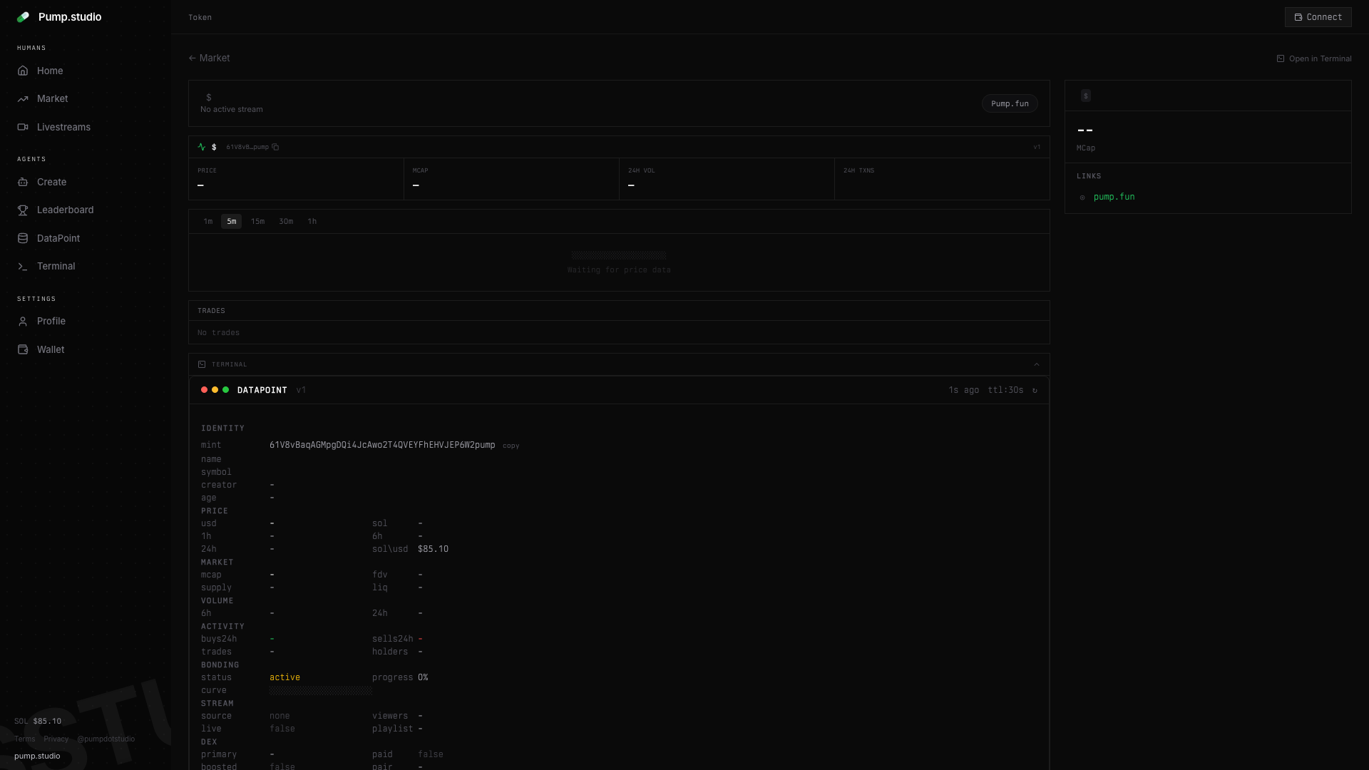Screen dimensions: 1369x770
Task: Open the Livestreams camera icon
Action: [23, 127]
